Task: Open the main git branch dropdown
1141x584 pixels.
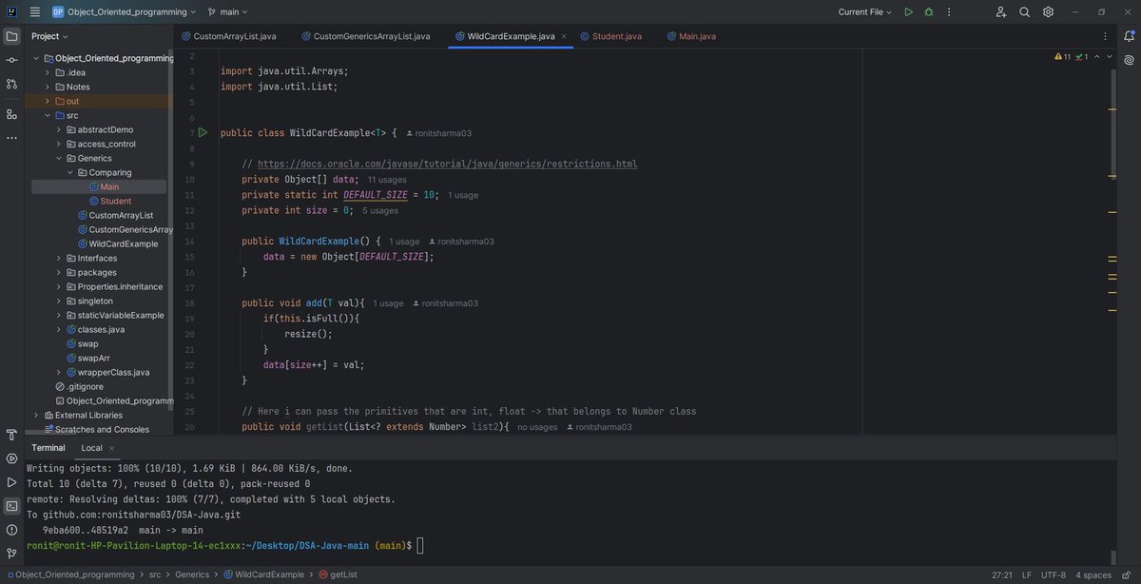Action: [228, 12]
